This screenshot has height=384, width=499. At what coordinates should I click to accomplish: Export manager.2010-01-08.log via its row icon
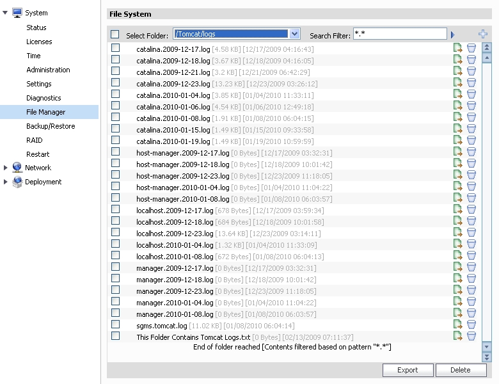457,313
